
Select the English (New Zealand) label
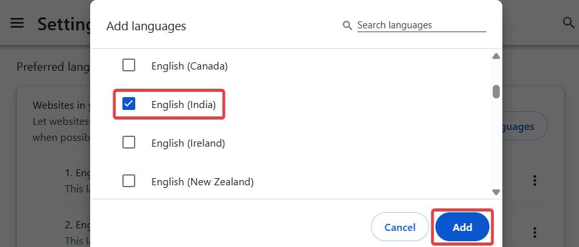point(202,182)
